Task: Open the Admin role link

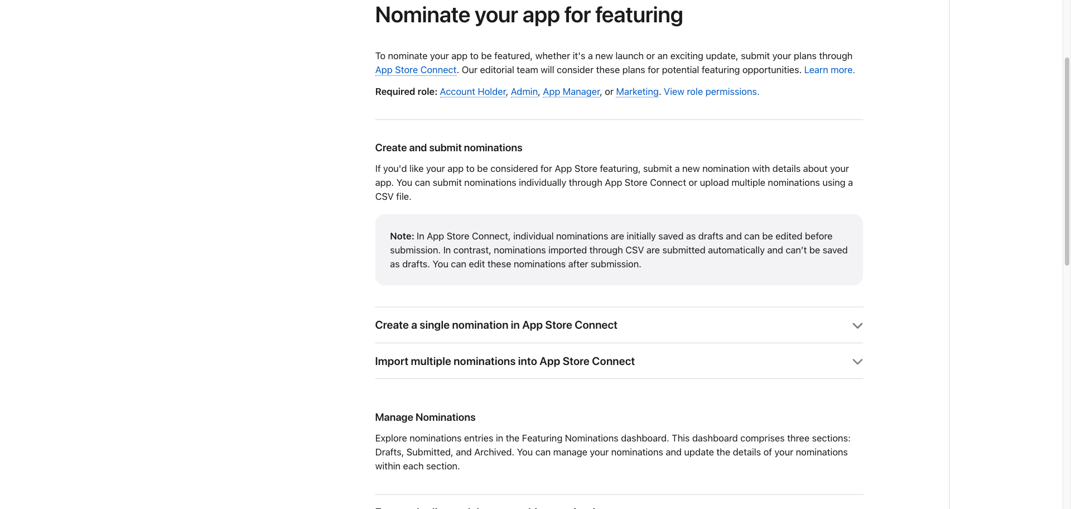Action: (x=524, y=92)
